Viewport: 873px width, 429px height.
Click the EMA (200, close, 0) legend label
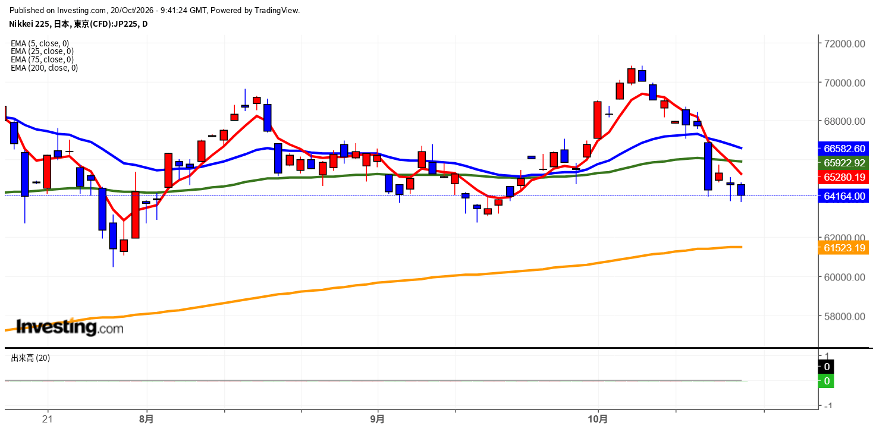pos(45,68)
